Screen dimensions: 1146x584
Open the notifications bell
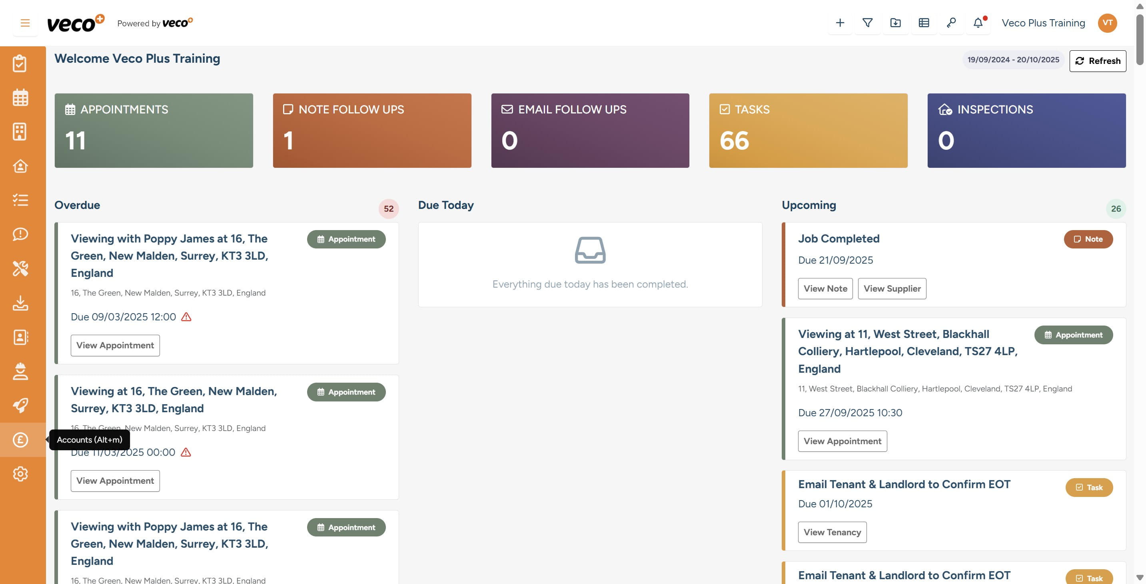coord(978,23)
